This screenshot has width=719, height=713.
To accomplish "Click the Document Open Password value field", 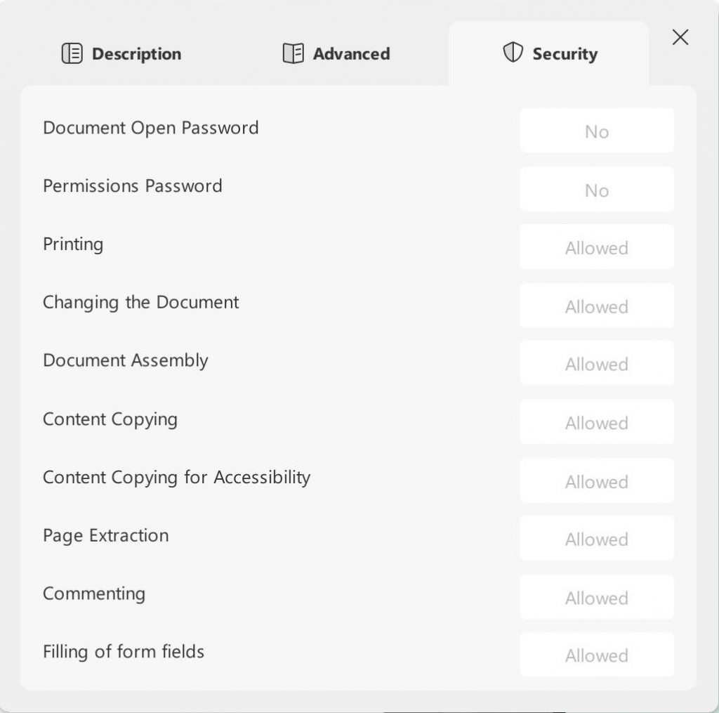I will 597,131.
